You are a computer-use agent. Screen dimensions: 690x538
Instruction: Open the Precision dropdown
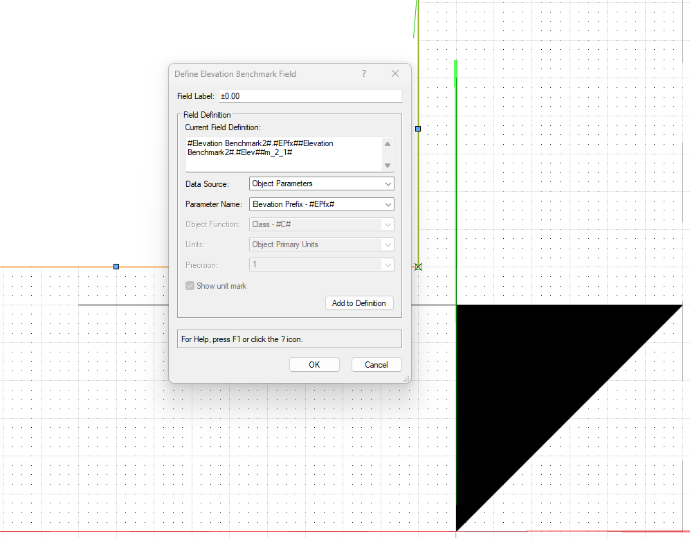(321, 265)
